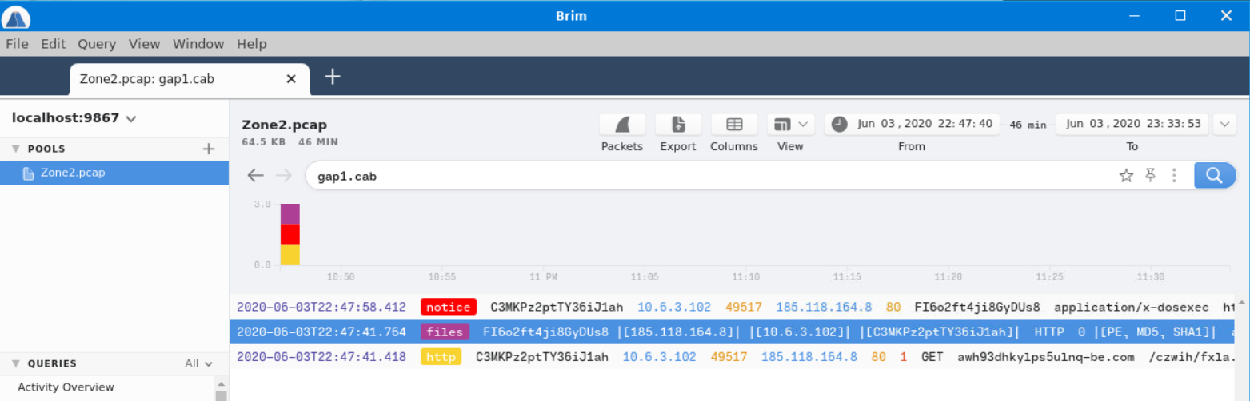
Task: Click application/x-dosexec in notice row
Action: pyautogui.click(x=1132, y=307)
